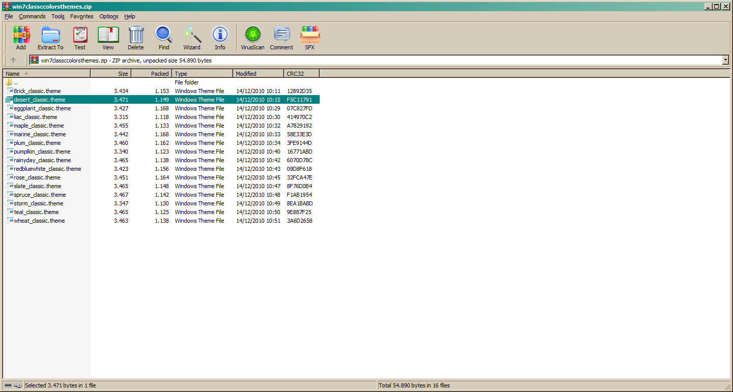Click the file icon of rose_classic.theme

click(9, 177)
